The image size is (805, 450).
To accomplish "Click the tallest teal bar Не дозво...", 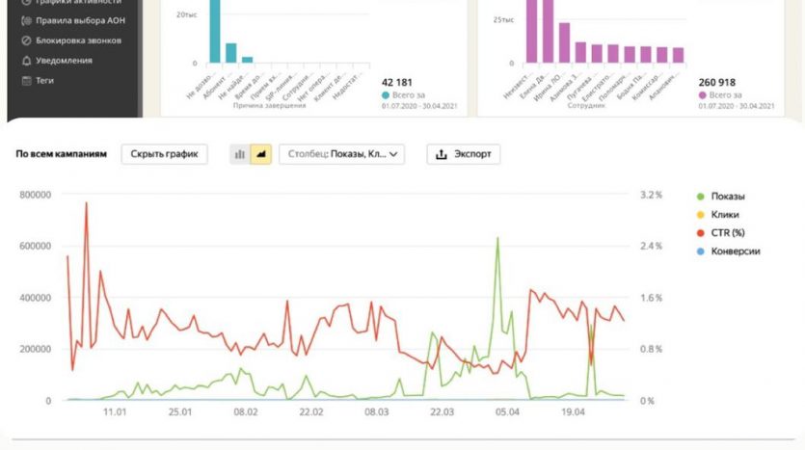I will point(215,29).
